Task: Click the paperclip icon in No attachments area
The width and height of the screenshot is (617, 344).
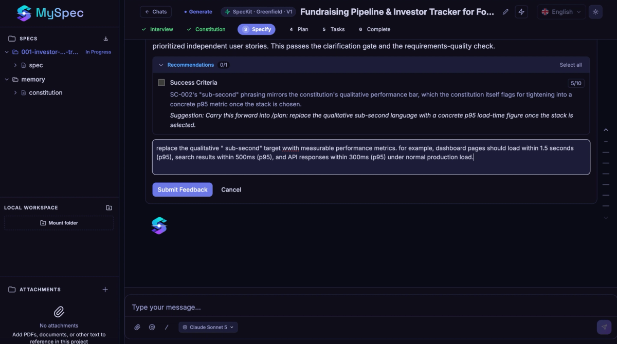Action: [x=59, y=312]
